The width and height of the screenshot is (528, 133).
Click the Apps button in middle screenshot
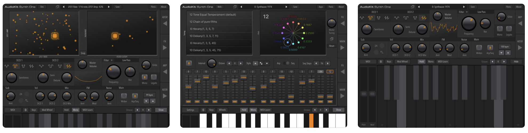321,7
